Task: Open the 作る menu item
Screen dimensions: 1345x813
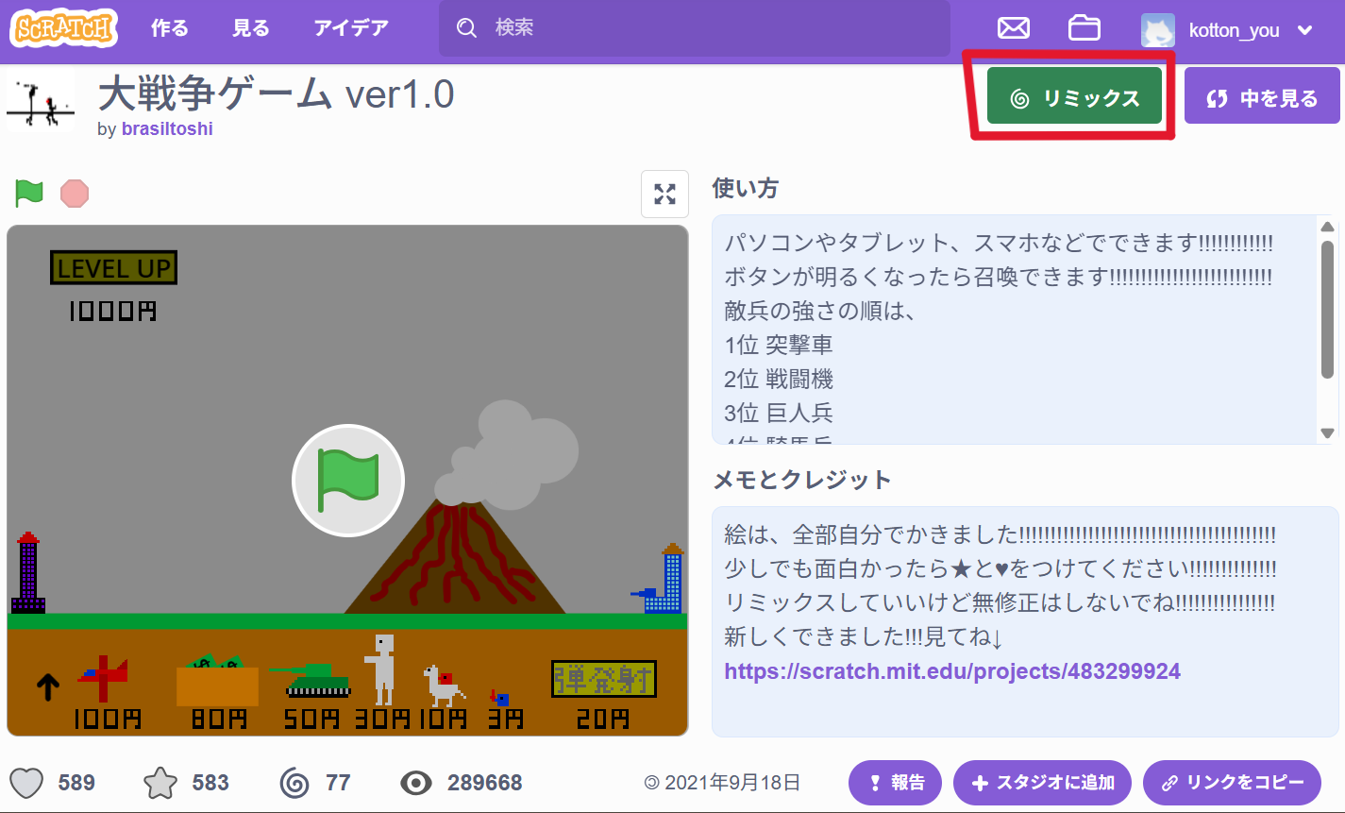Action: (x=170, y=28)
